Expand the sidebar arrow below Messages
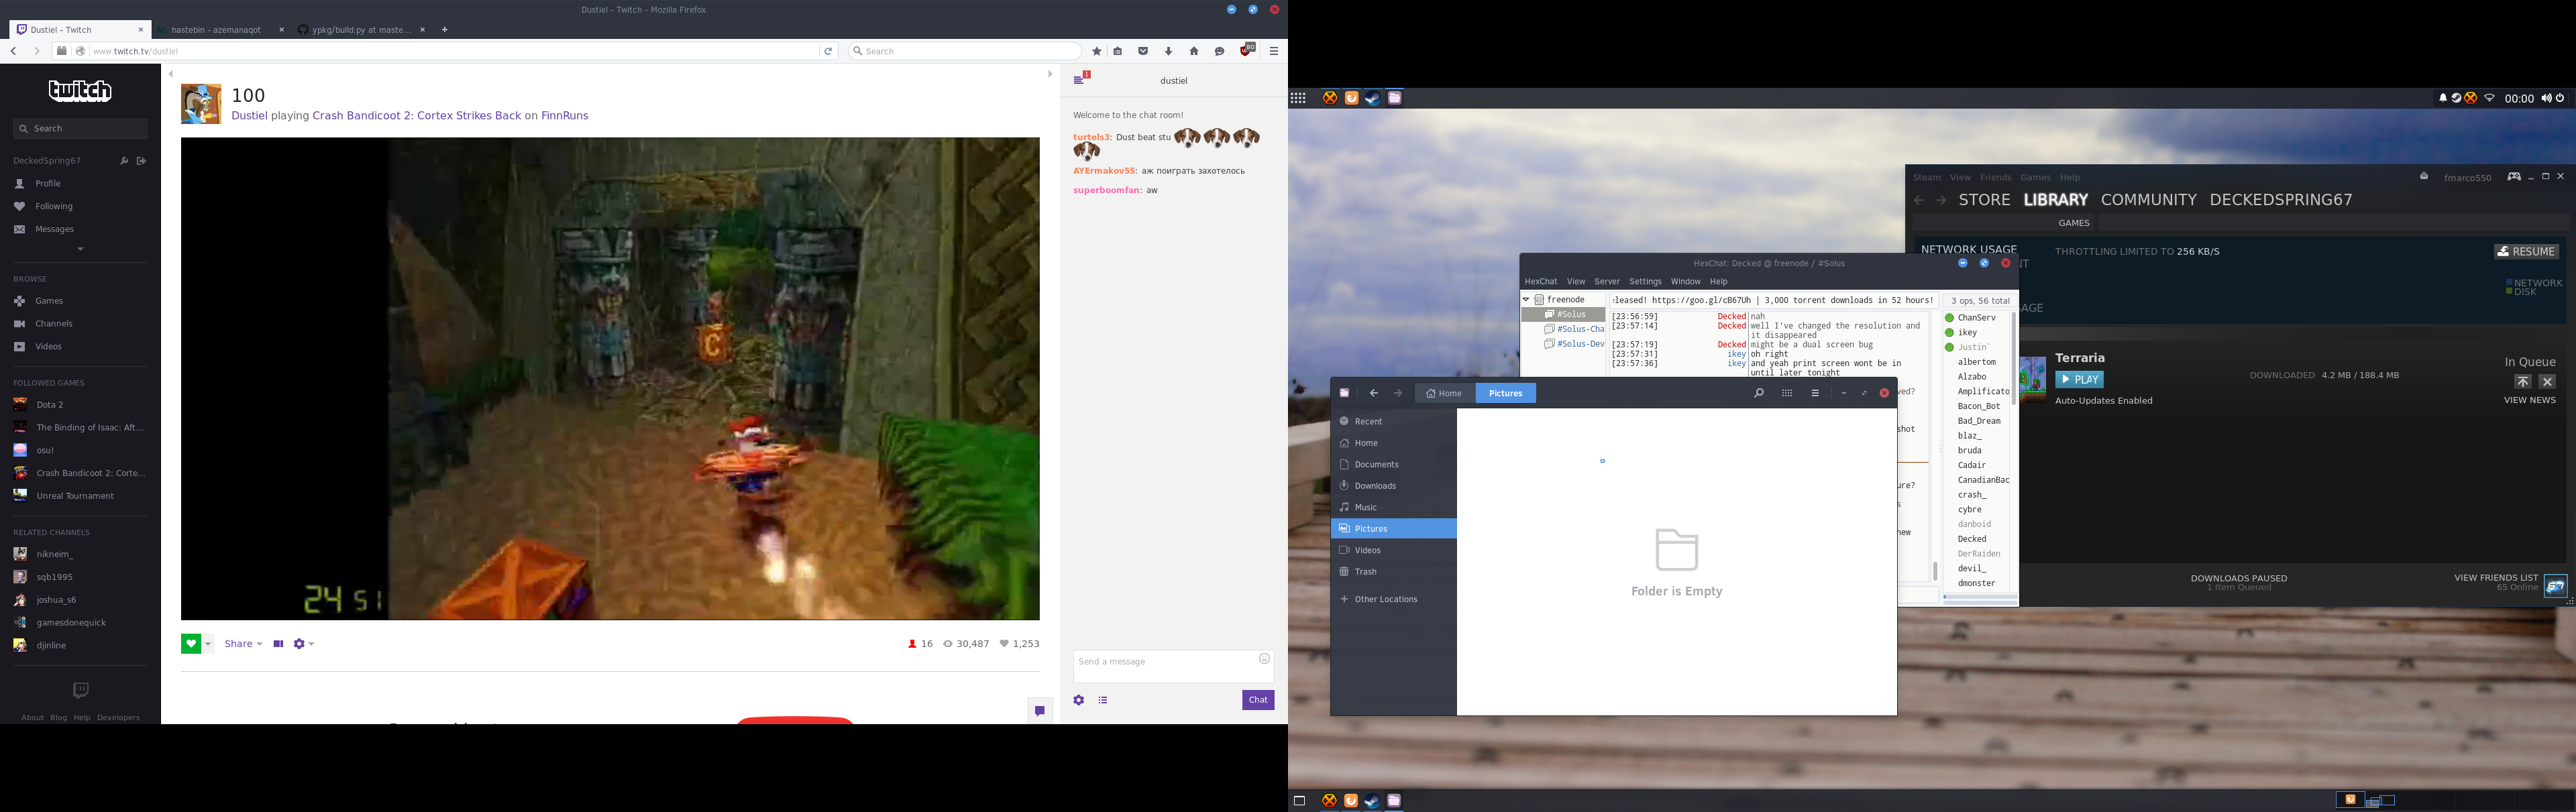 pyautogui.click(x=80, y=249)
